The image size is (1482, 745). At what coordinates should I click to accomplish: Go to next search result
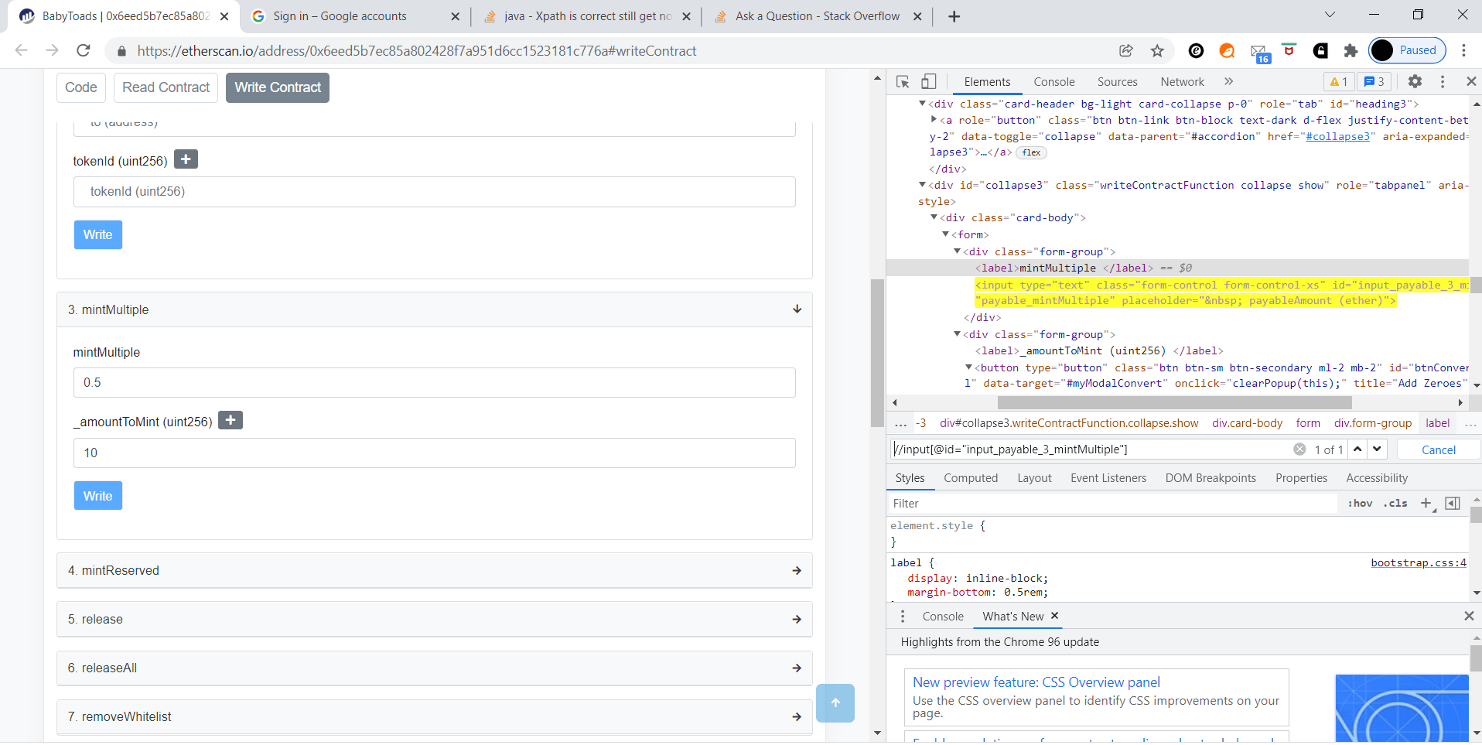(1377, 449)
